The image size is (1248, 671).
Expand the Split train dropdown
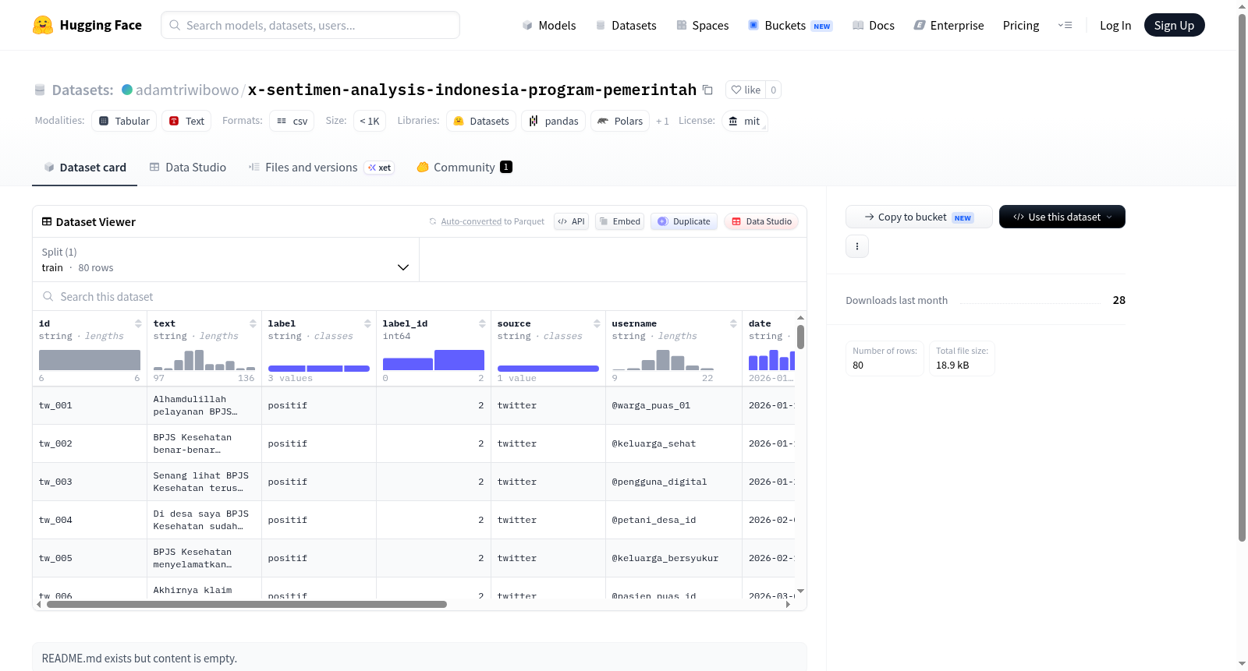(225, 260)
